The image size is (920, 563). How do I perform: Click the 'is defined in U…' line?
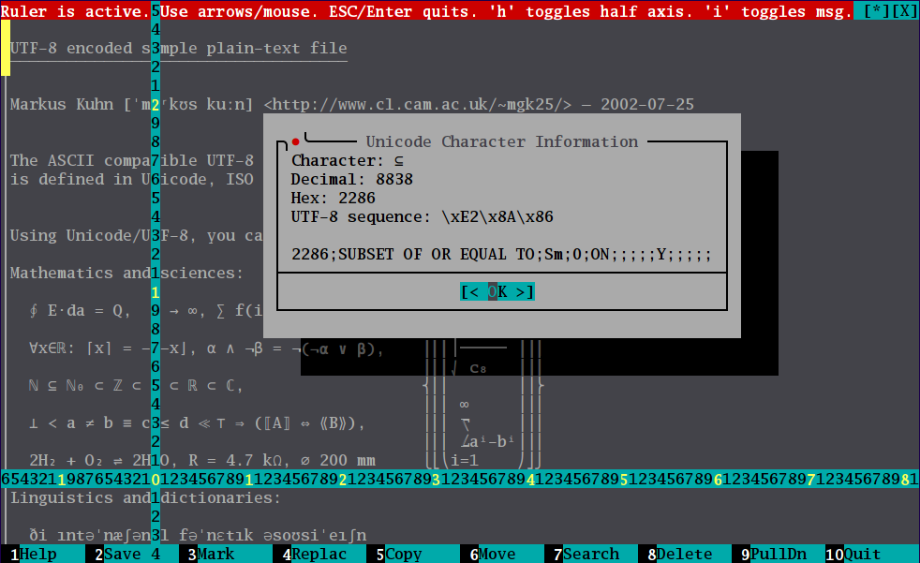pos(132,180)
